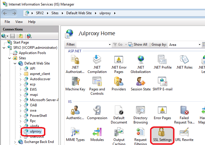Click Default Web Site in the breadcrumb

(79, 13)
